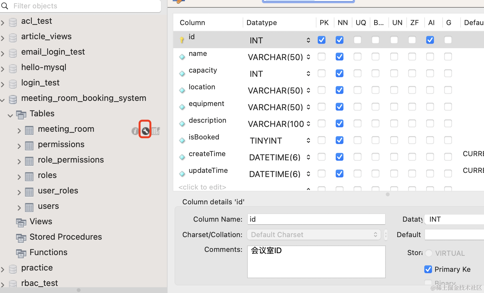Open datatype dropdown for isBooked column

click(x=308, y=140)
